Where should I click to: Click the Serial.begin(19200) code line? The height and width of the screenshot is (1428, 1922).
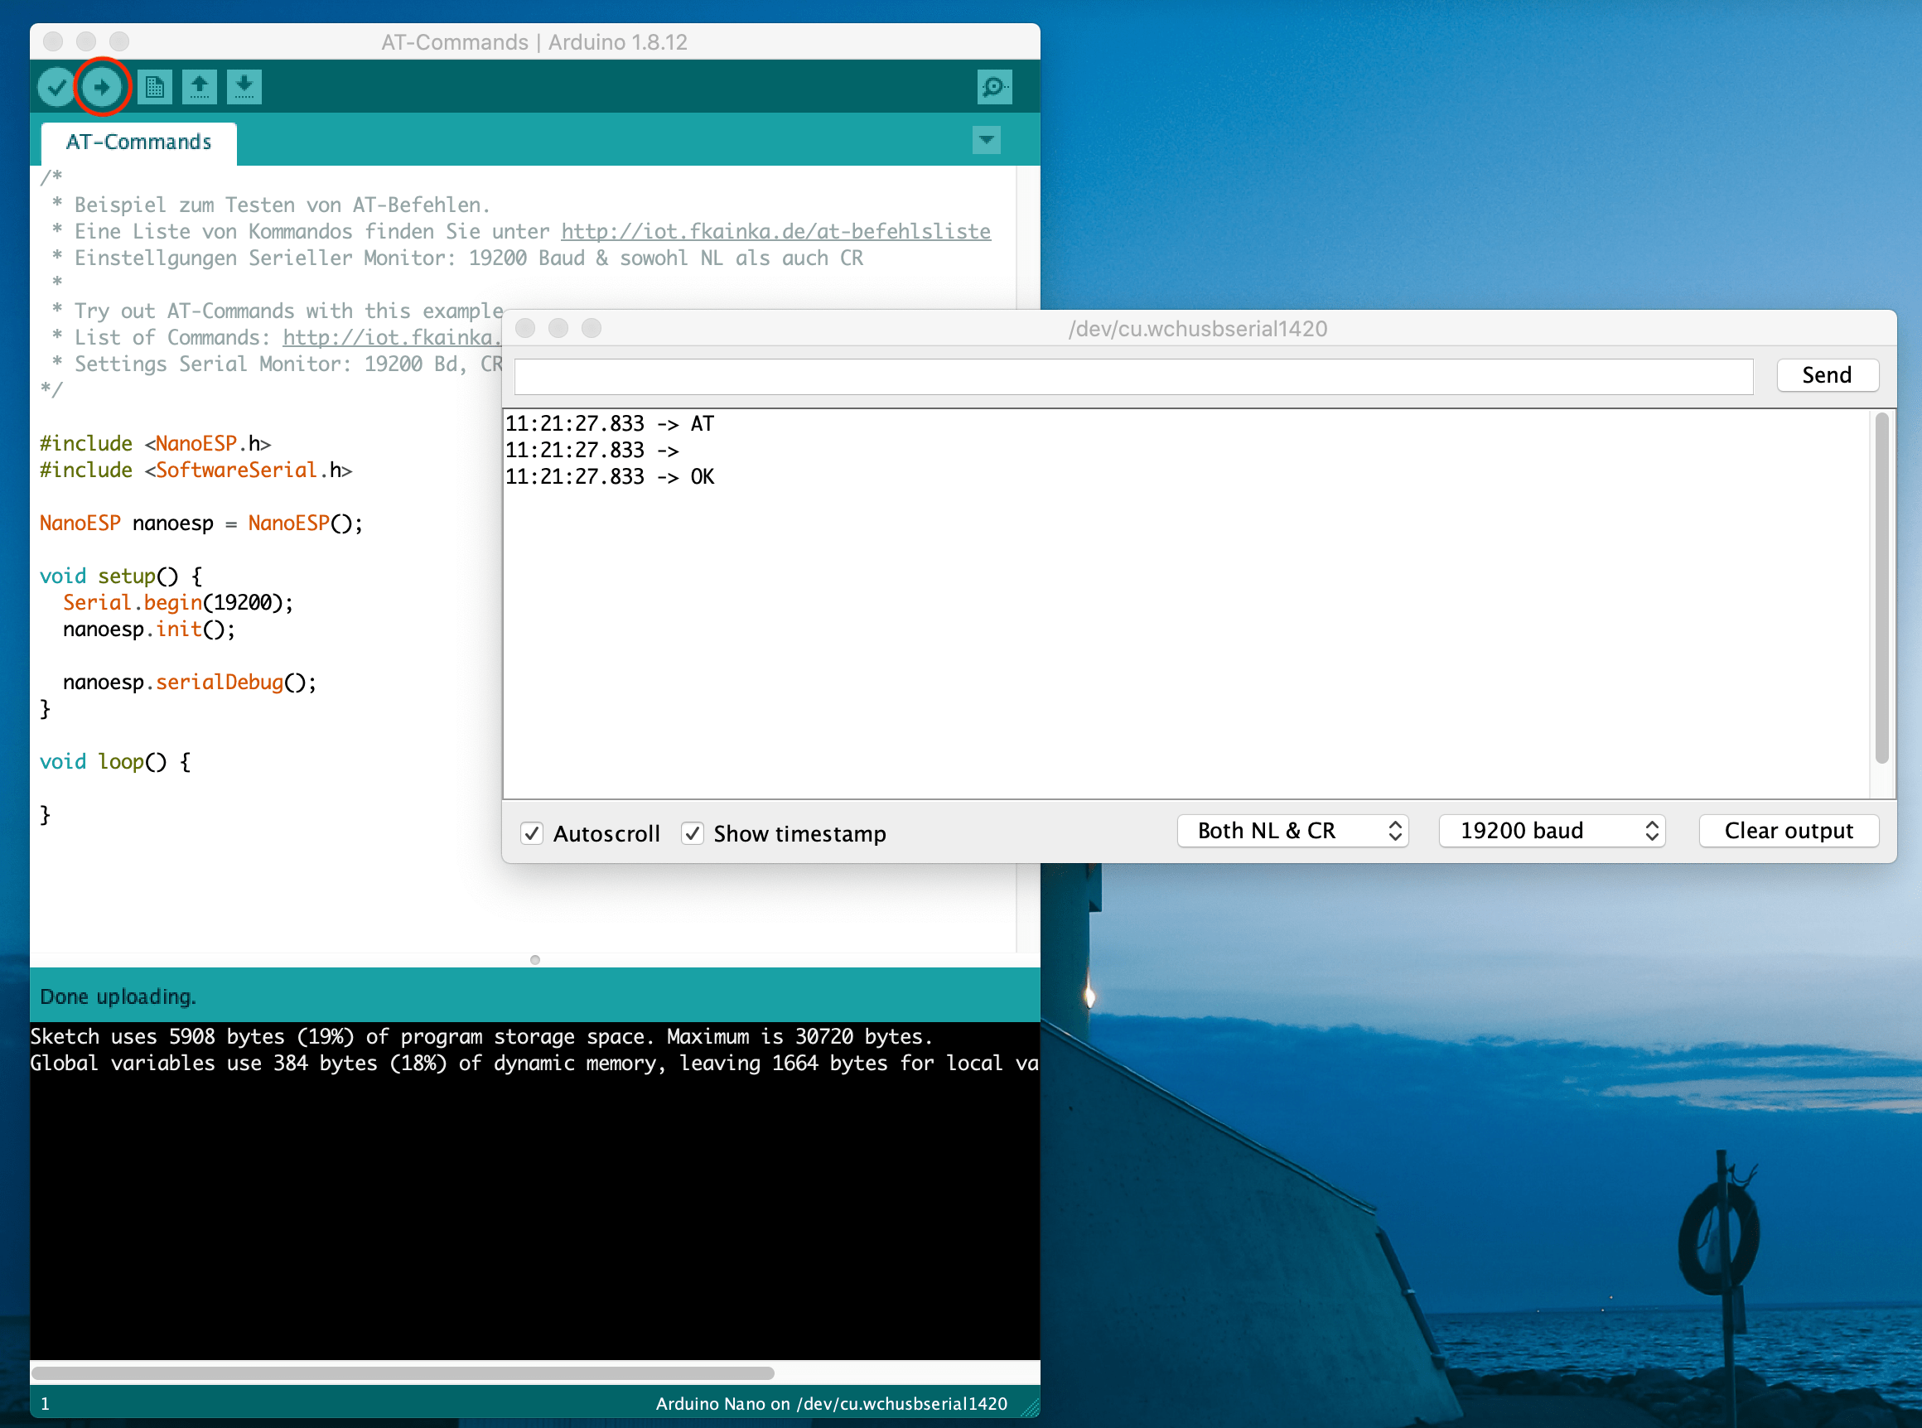[178, 602]
